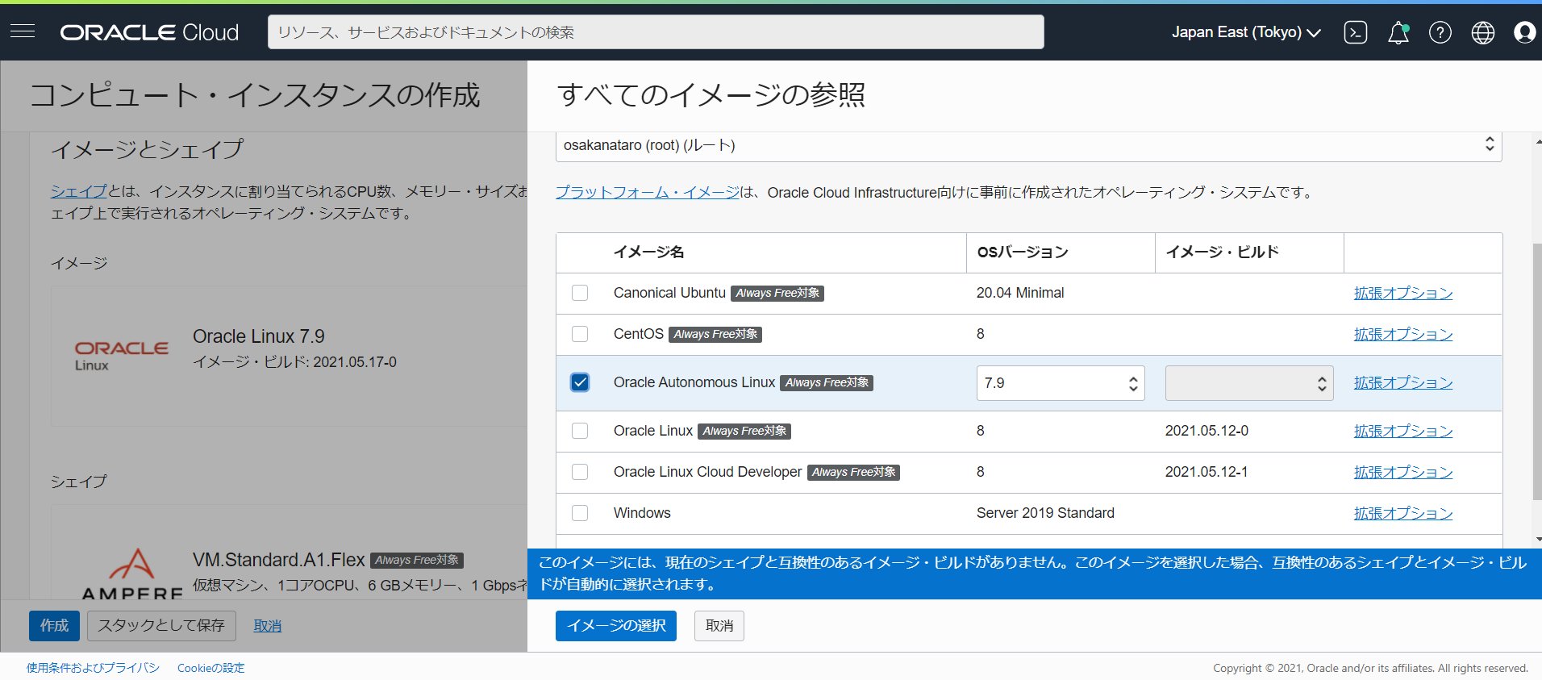Open the user profile avatar icon
1542x680 pixels.
point(1524,32)
